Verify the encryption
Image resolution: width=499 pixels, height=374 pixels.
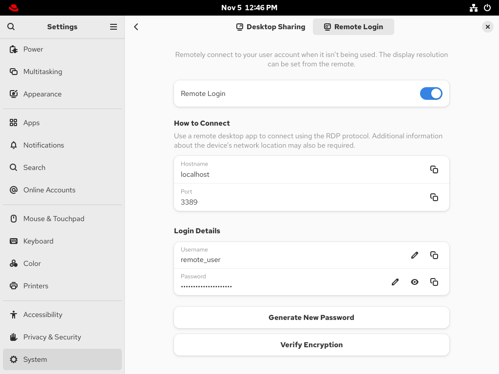(x=311, y=344)
